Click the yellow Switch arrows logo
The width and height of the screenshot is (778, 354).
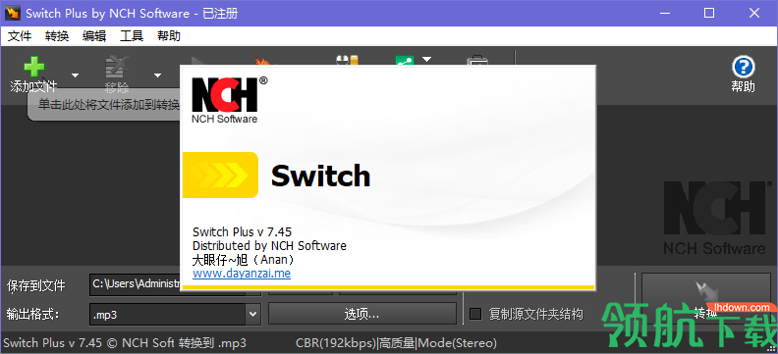(x=220, y=176)
